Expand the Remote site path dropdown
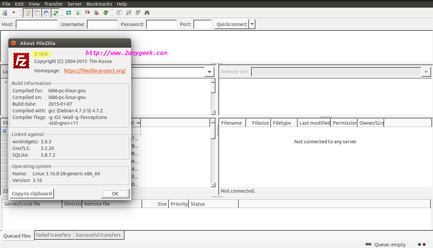 426,72
